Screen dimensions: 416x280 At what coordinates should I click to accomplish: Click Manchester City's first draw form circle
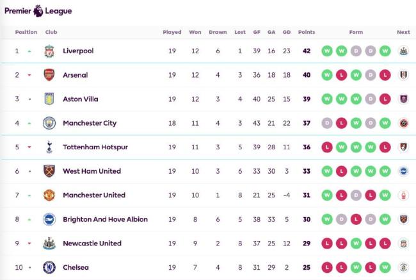point(327,123)
